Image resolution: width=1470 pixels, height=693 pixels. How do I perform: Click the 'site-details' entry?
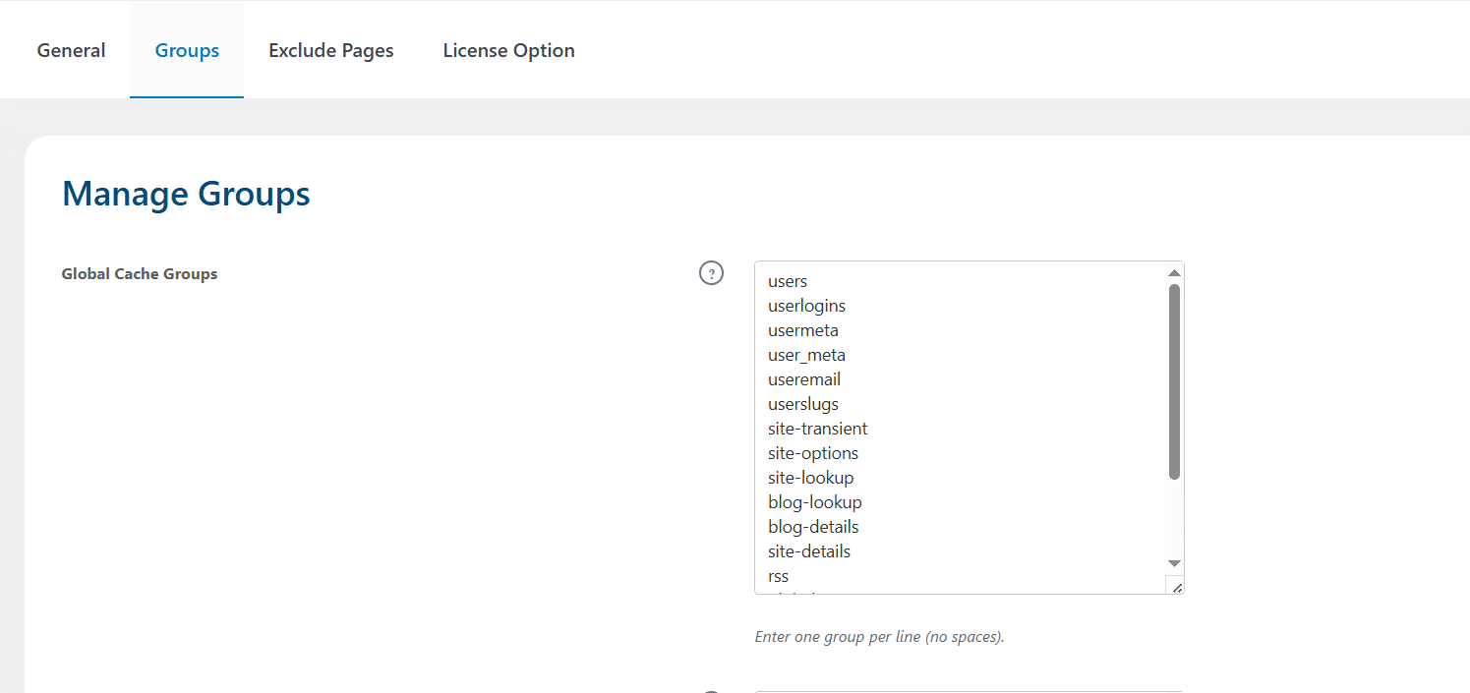(x=809, y=551)
